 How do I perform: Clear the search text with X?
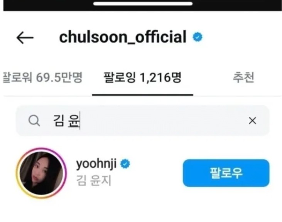click(x=252, y=120)
